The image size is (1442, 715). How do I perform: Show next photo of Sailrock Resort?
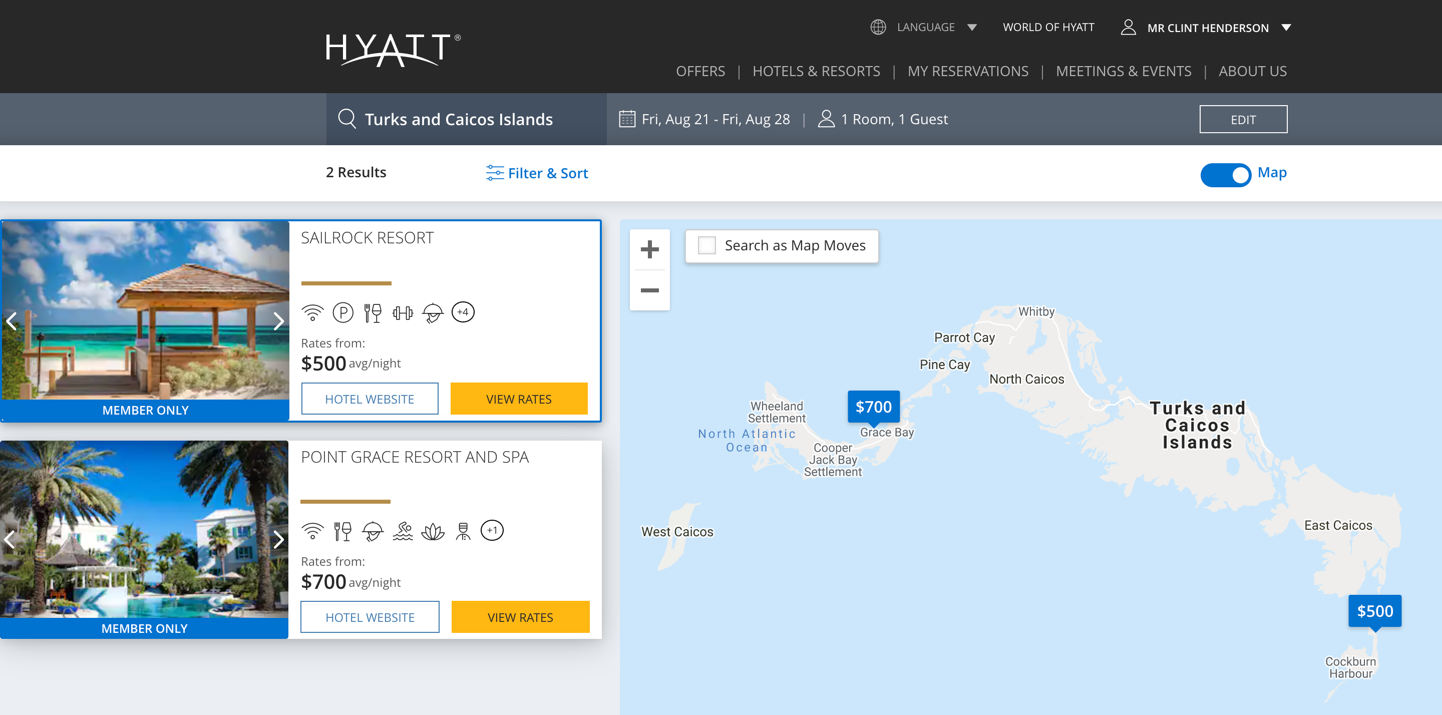point(278,321)
